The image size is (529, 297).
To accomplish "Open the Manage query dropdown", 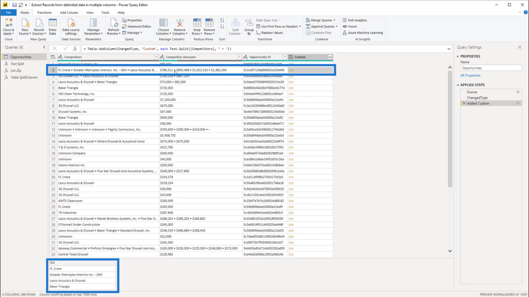I will pyautogui.click(x=141, y=33).
